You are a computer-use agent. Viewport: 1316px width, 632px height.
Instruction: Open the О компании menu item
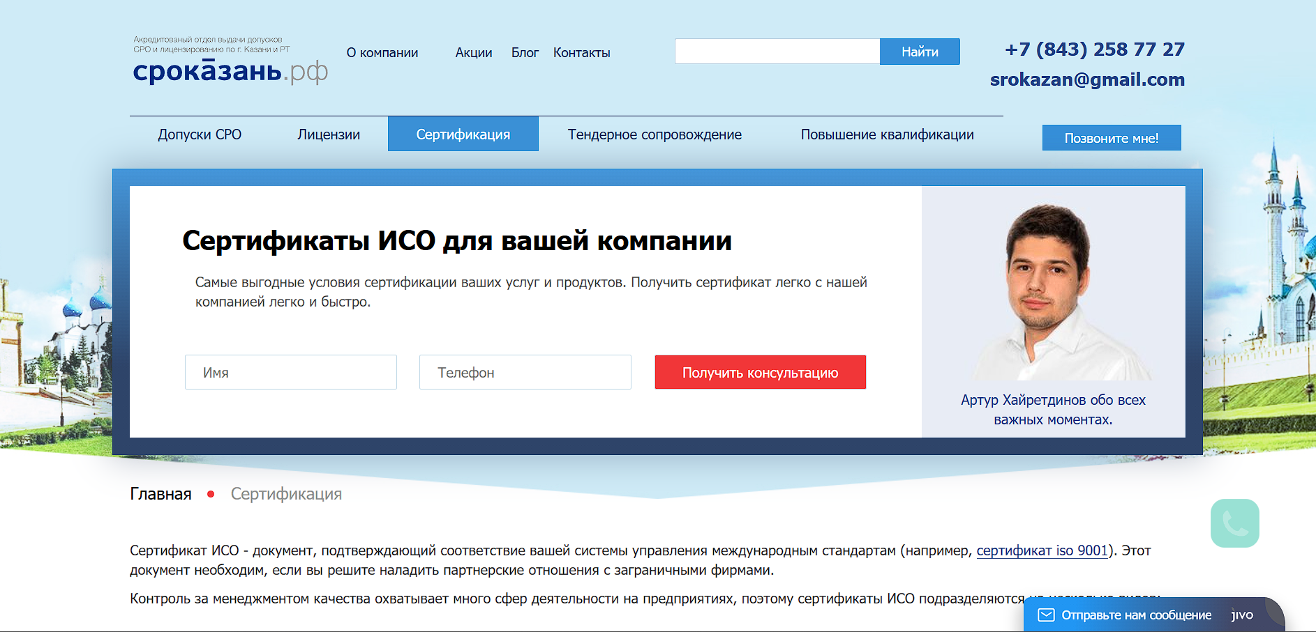(382, 53)
